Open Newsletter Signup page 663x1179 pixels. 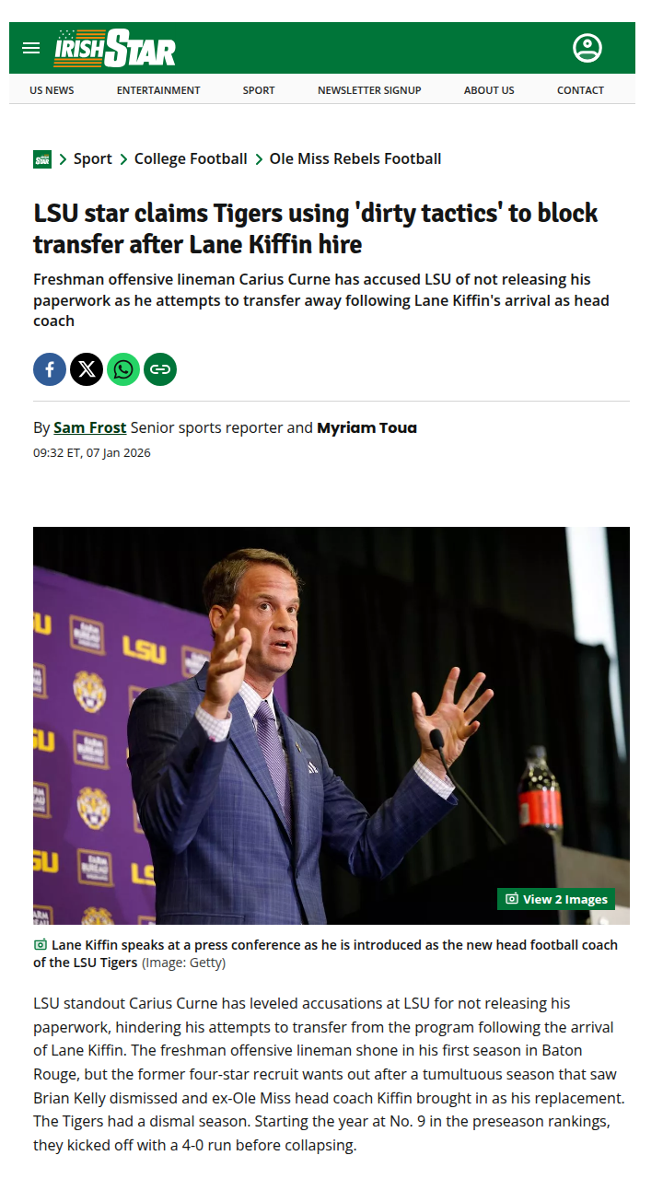tap(369, 90)
